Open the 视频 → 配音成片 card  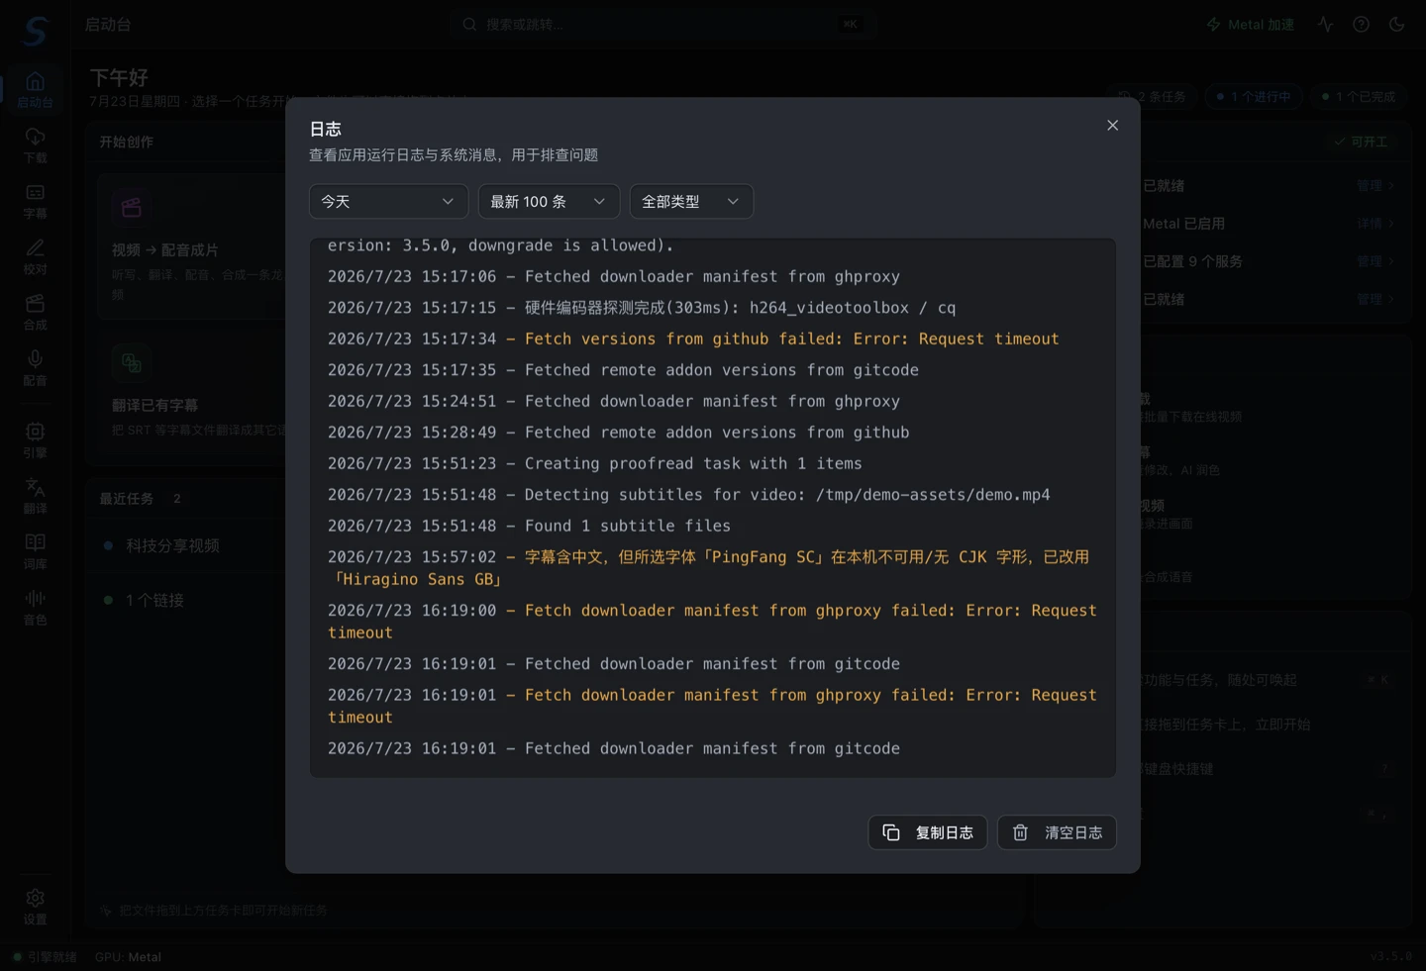point(193,246)
